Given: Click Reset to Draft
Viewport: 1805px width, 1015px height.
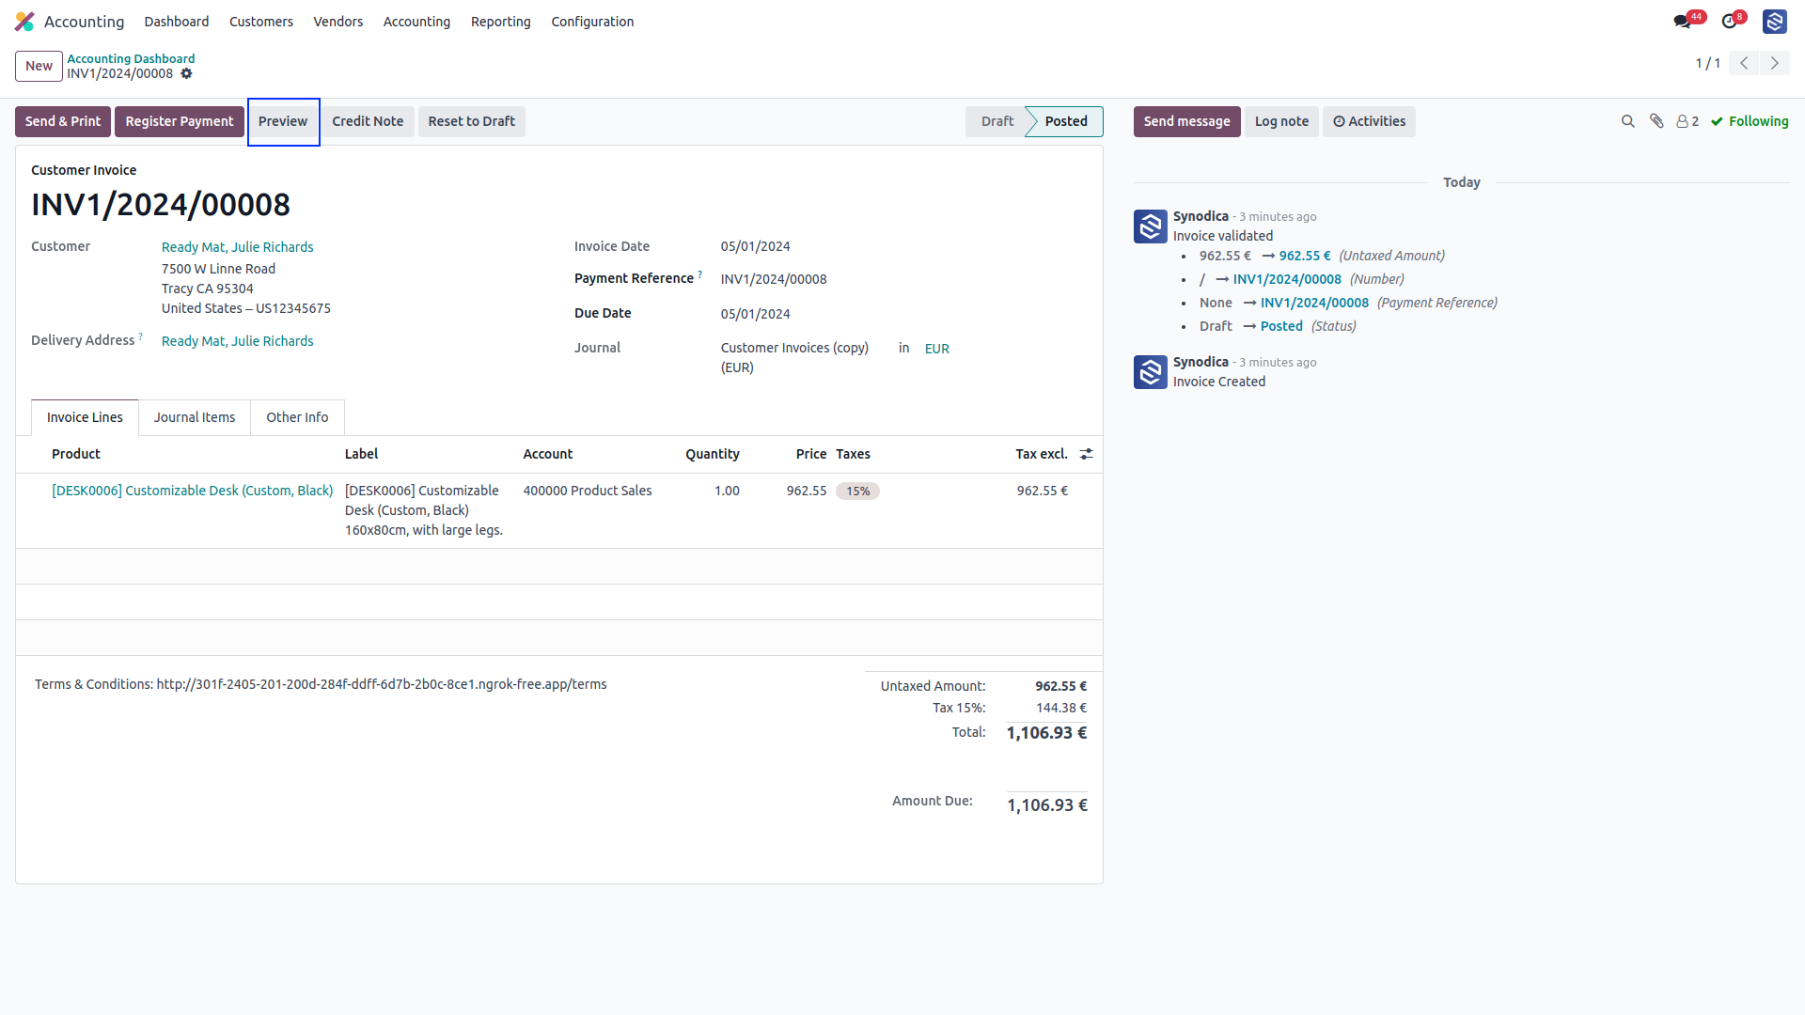Looking at the screenshot, I should pyautogui.click(x=472, y=121).
